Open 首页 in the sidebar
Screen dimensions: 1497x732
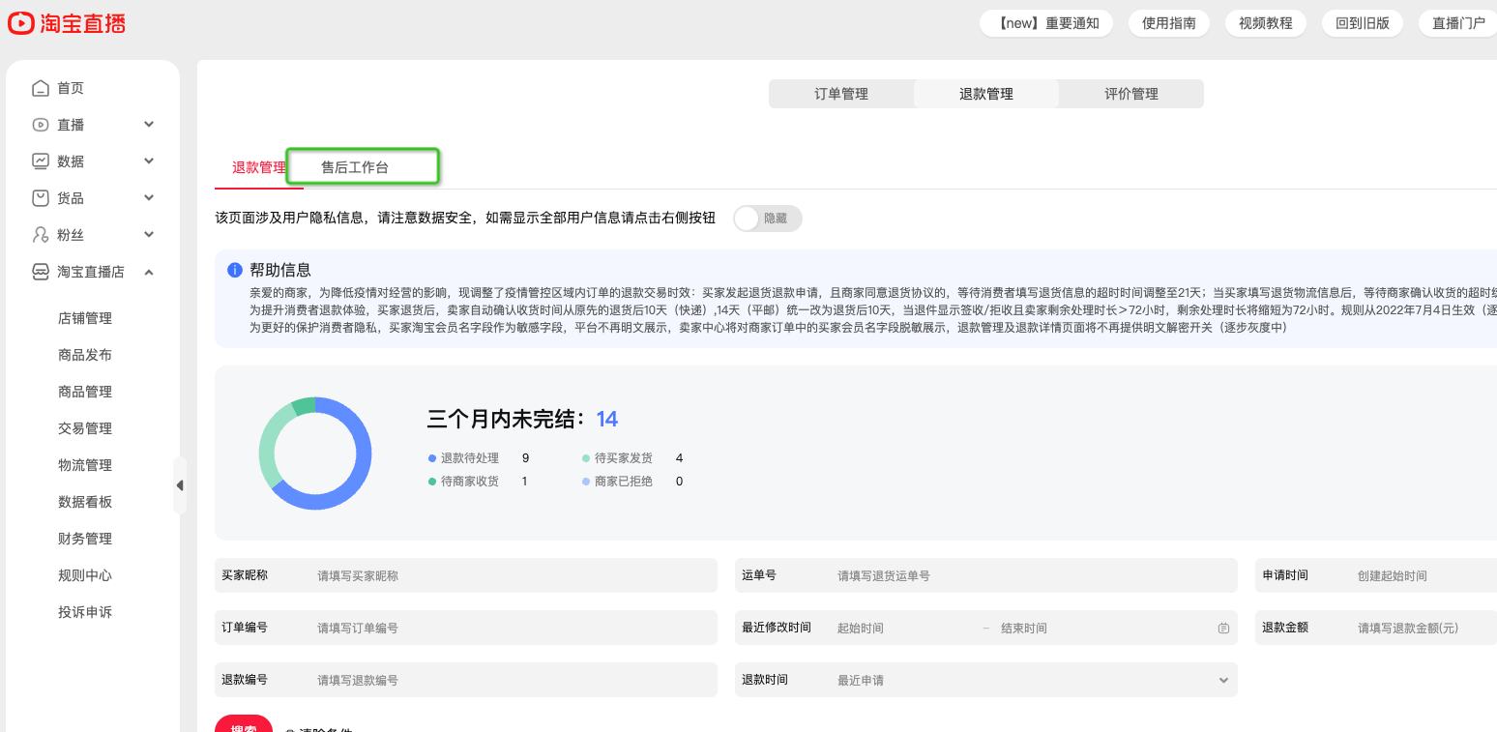[71, 88]
